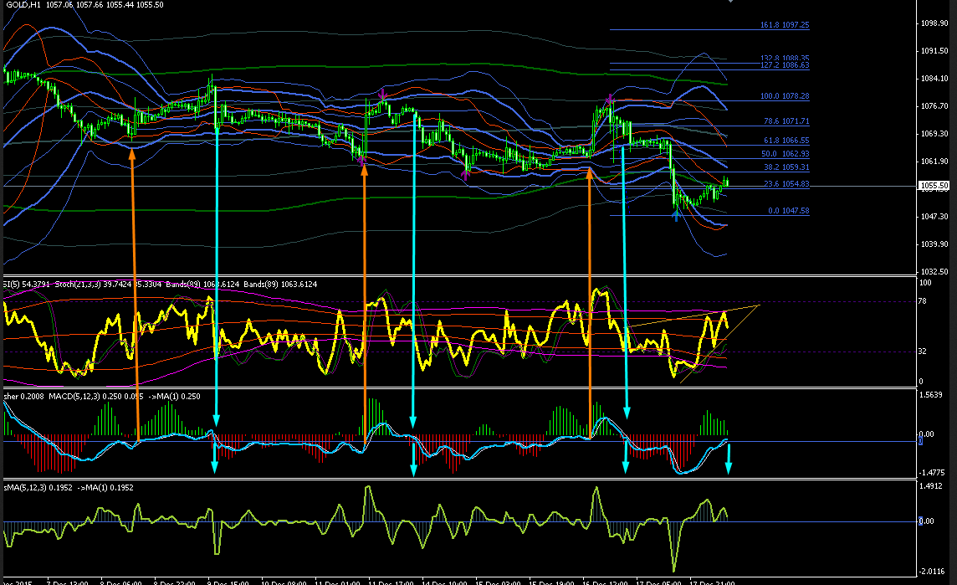957x585 pixels.
Task: Click the -1.4775 value on MACD scale
Action: [931, 473]
